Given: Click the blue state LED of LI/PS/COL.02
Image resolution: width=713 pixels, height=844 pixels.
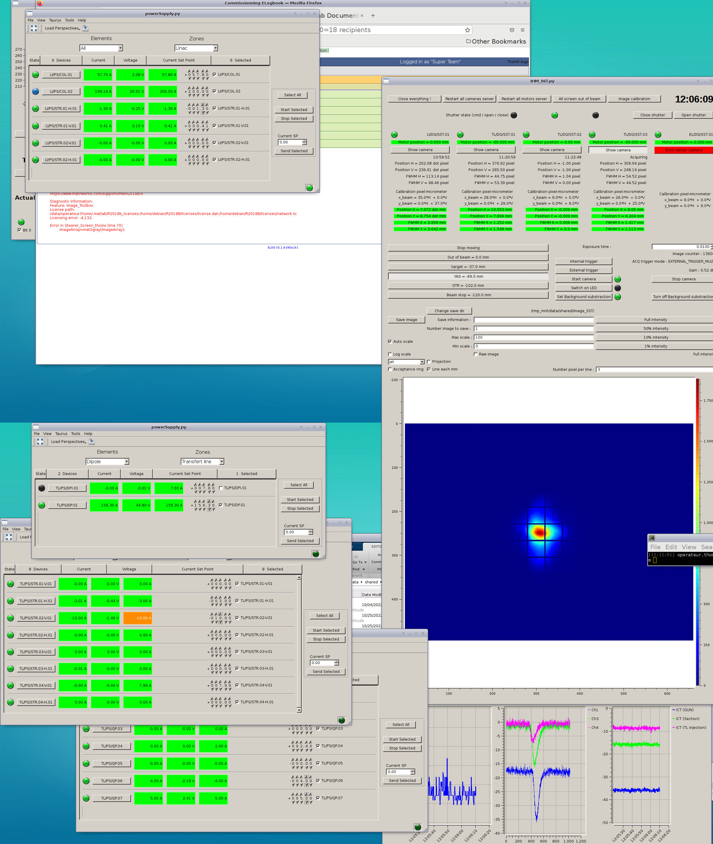Looking at the screenshot, I should pyautogui.click(x=36, y=91).
